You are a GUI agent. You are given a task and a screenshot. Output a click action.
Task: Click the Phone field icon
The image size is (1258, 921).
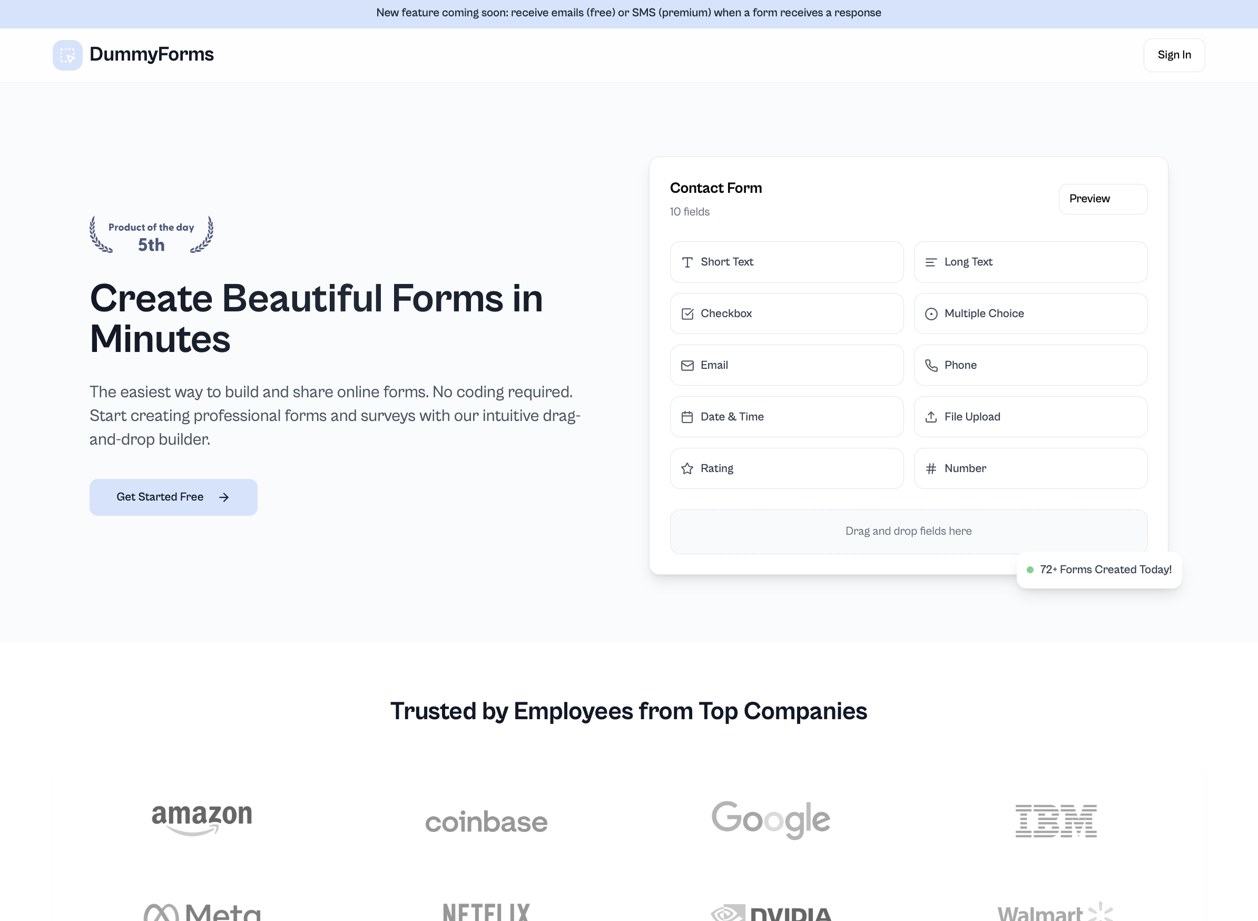(931, 365)
